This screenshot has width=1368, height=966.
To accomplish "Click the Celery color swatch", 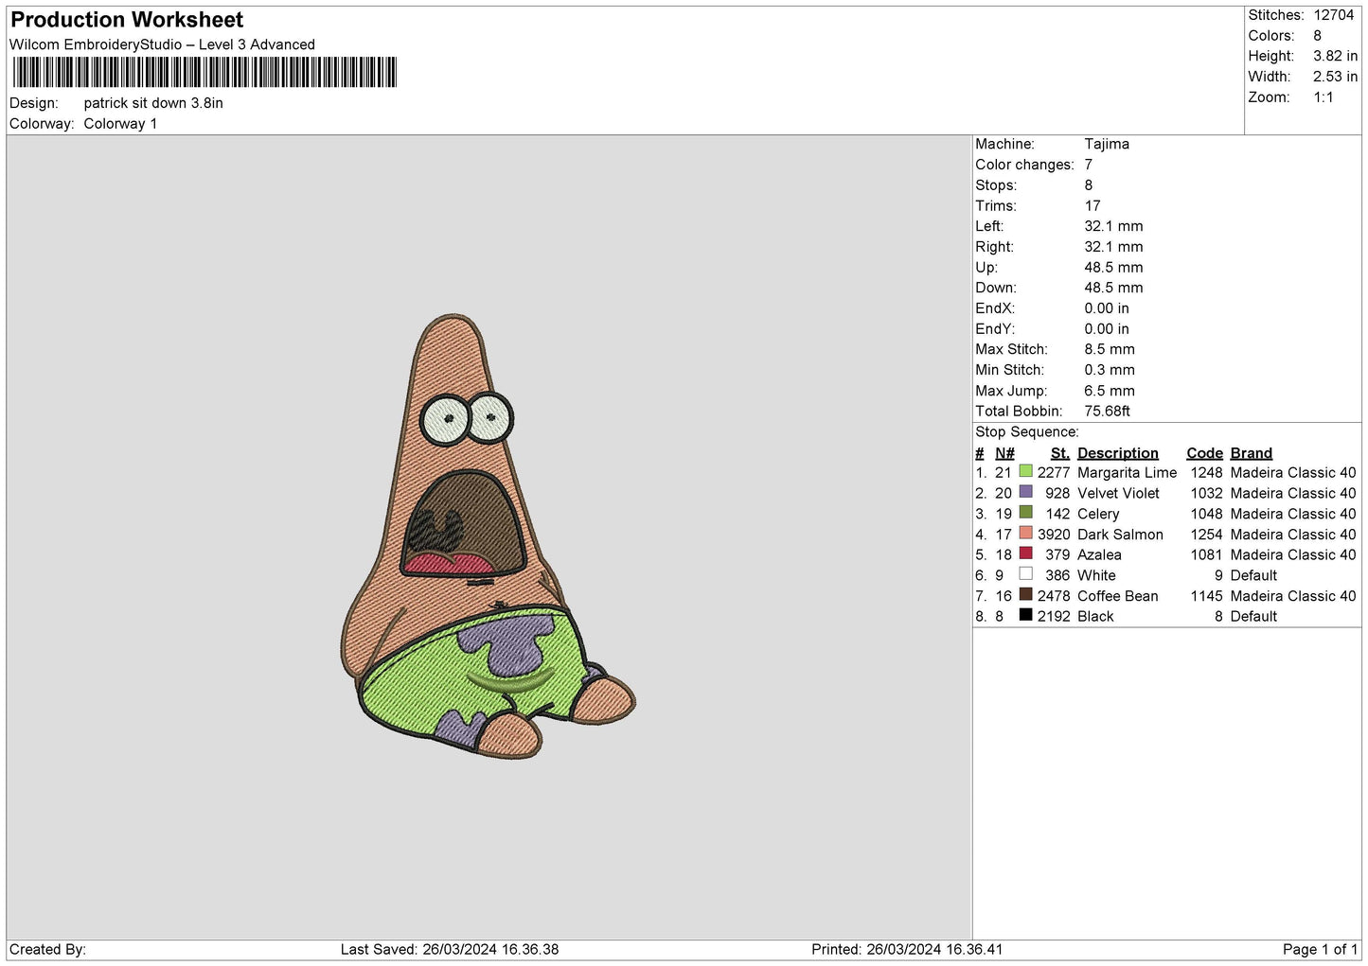I will (x=1025, y=513).
